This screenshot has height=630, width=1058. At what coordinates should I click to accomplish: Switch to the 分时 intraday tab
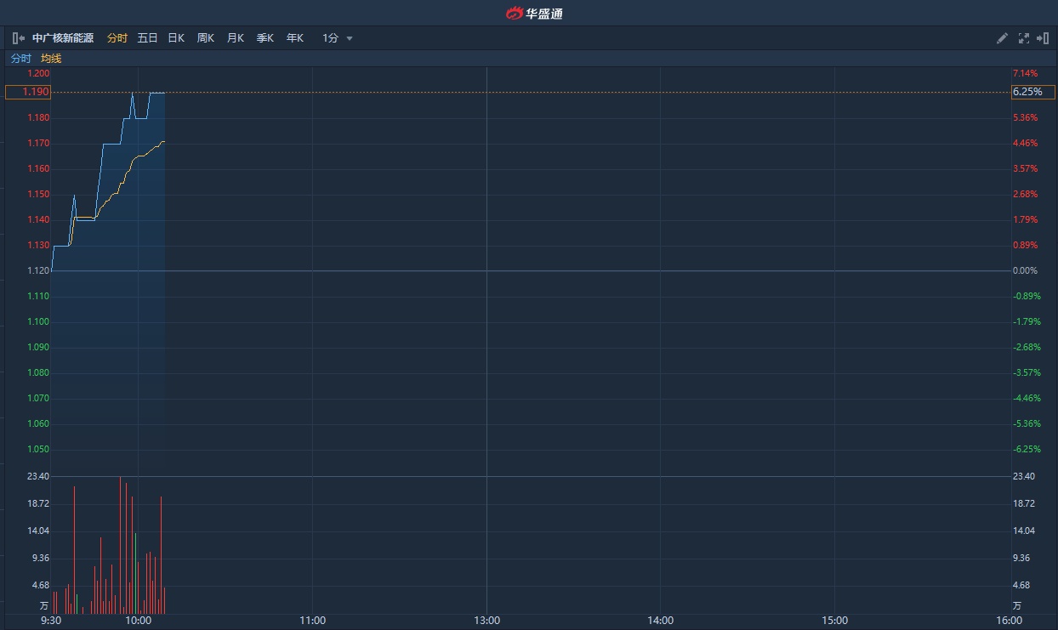pos(117,38)
